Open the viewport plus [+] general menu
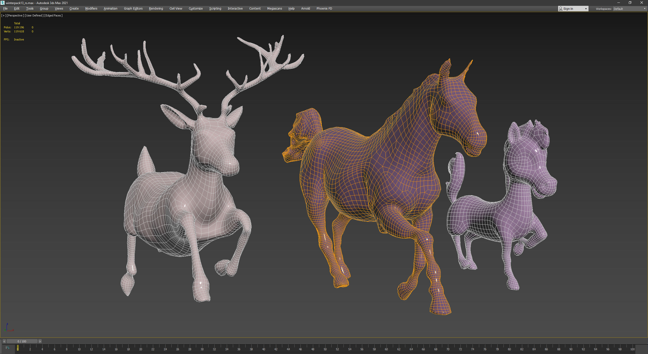 pyautogui.click(x=4, y=15)
